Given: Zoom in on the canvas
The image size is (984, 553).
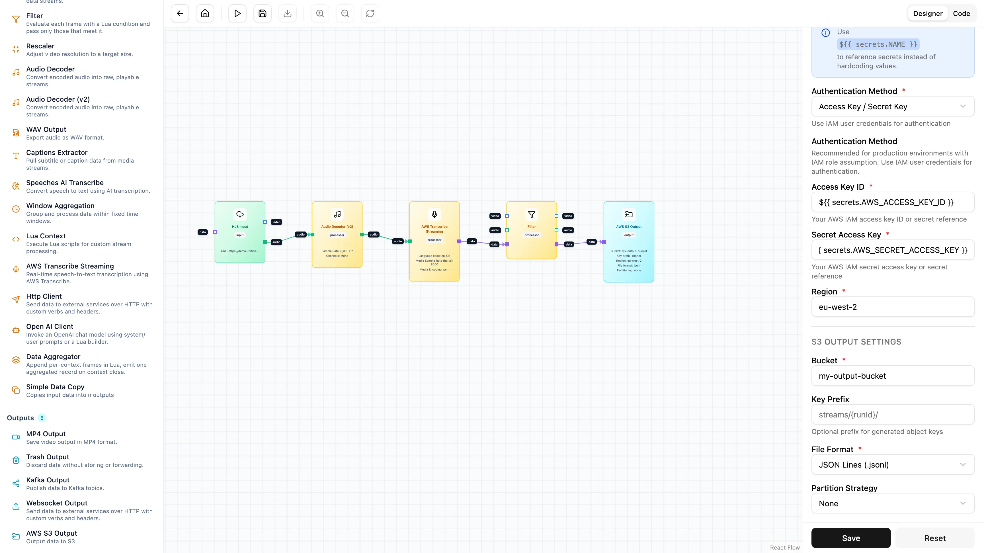Looking at the screenshot, I should (x=320, y=13).
